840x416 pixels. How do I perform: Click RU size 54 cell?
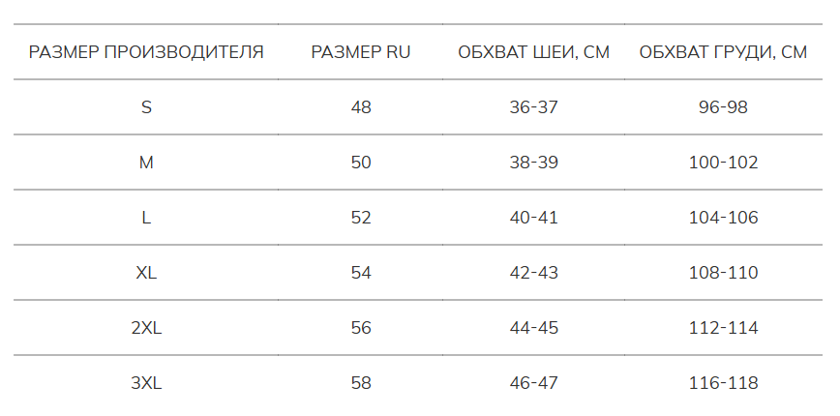coord(361,273)
